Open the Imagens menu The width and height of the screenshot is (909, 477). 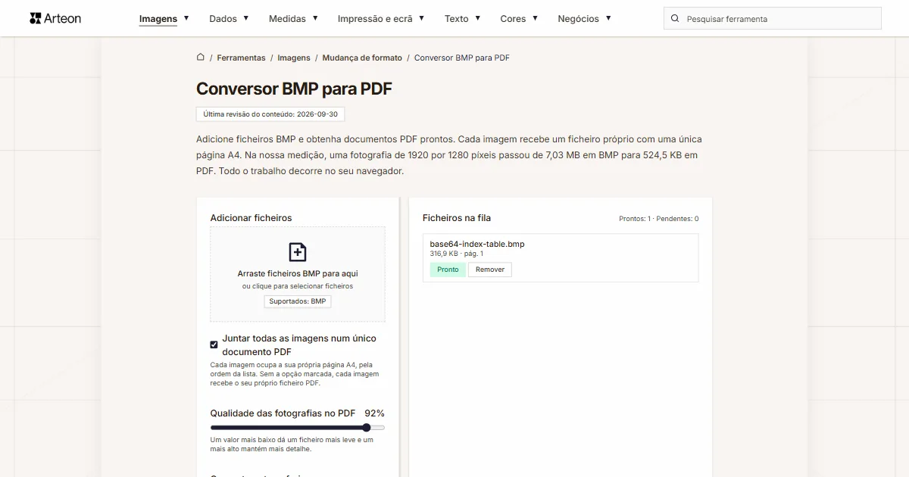click(x=158, y=18)
